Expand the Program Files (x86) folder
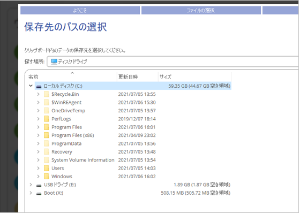This screenshot has height=214, width=300. [38, 135]
